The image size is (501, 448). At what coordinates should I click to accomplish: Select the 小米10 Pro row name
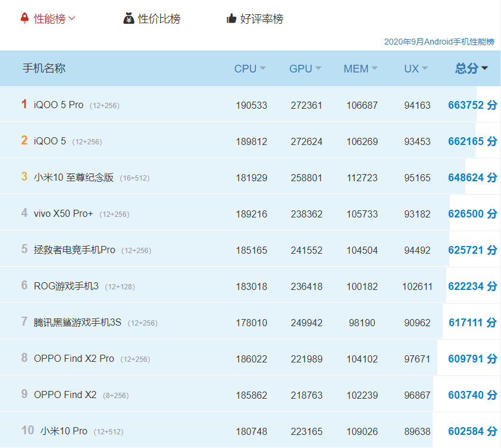(64, 431)
